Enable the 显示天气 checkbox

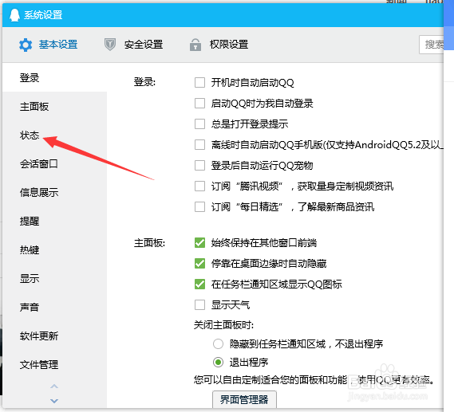[199, 304]
